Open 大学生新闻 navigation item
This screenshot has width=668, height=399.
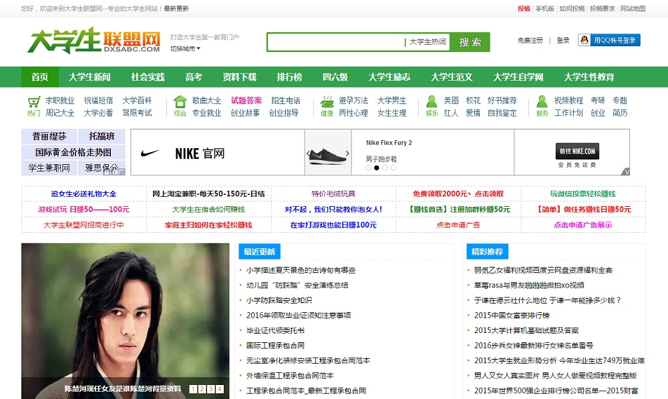click(90, 77)
